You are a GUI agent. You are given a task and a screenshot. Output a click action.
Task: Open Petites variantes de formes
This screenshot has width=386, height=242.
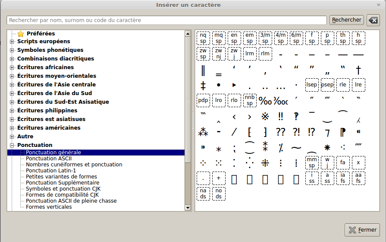coord(61,177)
